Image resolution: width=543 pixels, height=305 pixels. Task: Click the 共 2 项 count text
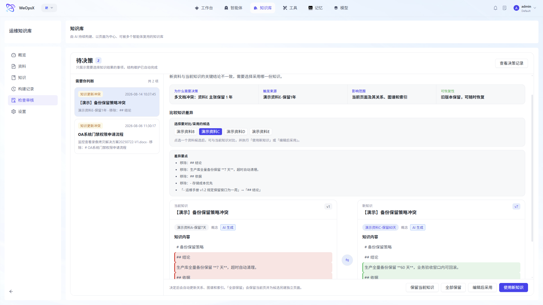pyautogui.click(x=153, y=81)
